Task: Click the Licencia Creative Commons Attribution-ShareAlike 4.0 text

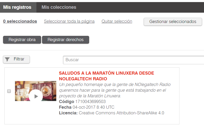Action: (x=112, y=113)
